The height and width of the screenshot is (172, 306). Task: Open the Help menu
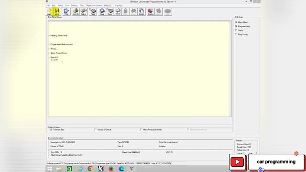coord(107,5)
